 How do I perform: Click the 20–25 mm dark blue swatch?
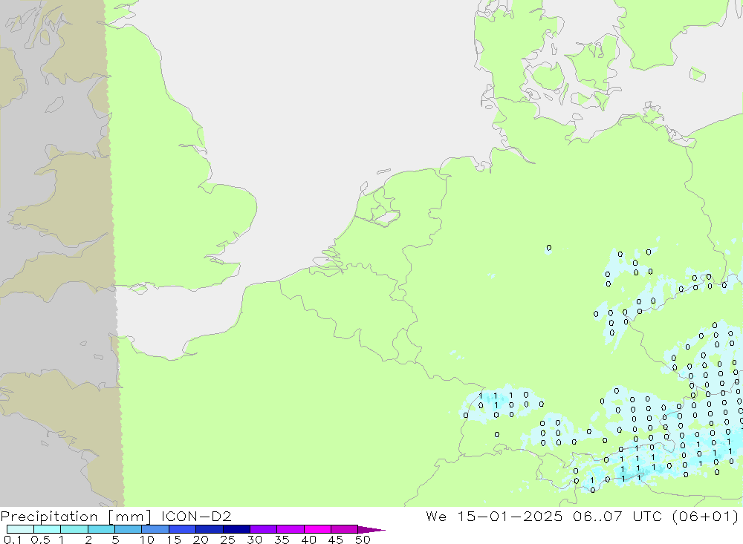209,529
